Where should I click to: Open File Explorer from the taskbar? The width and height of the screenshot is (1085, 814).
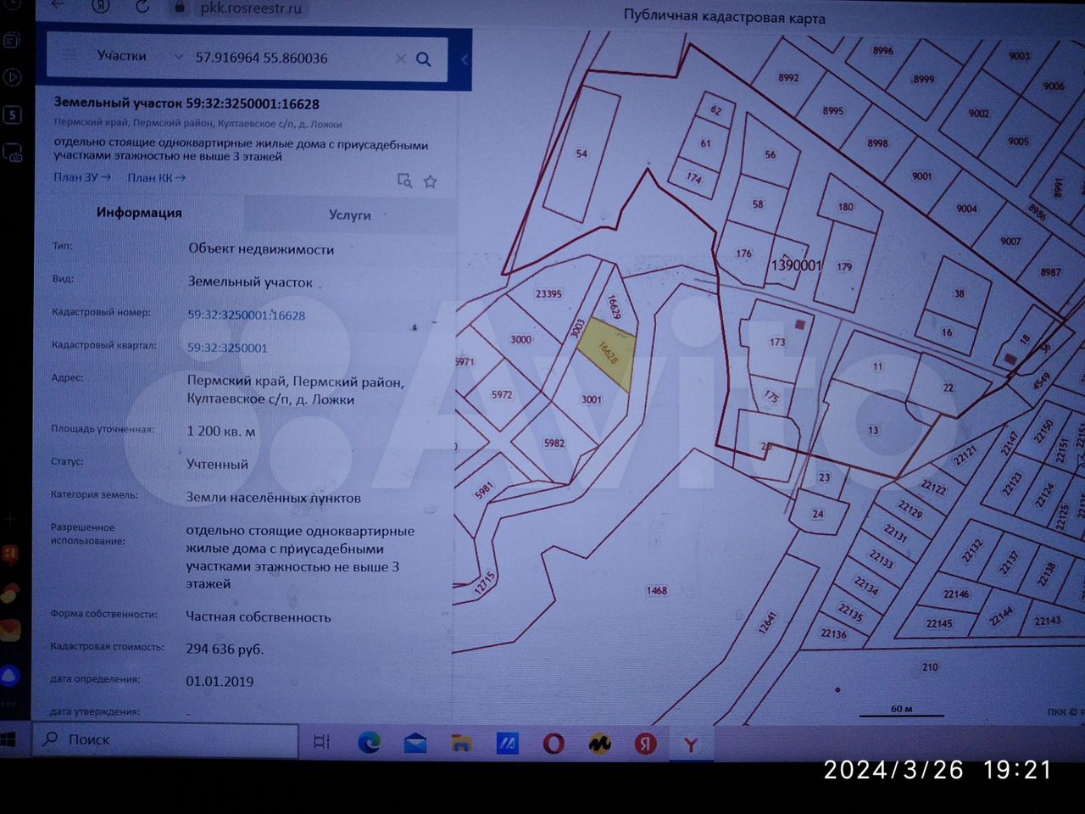click(x=461, y=744)
